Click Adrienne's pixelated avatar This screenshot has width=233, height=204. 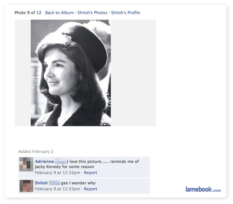coord(26,164)
